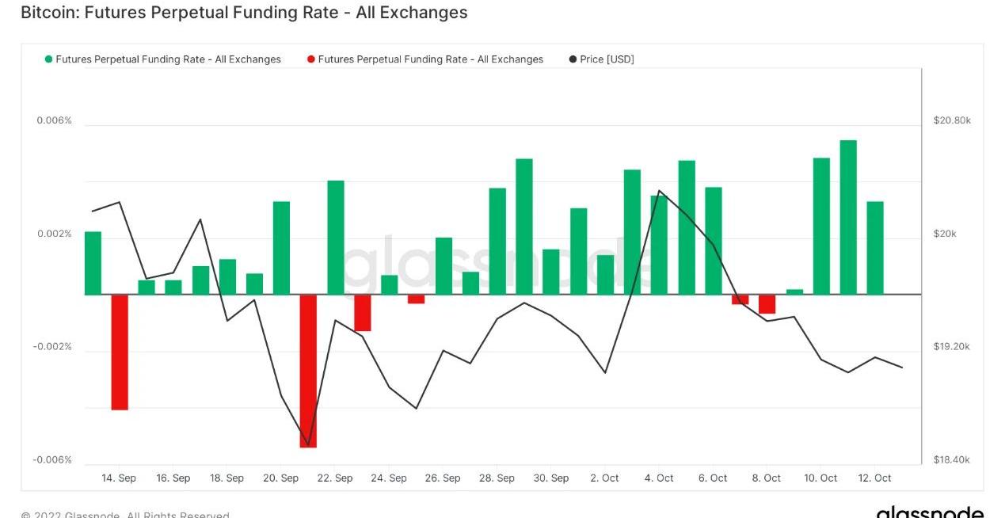This screenshot has height=518, width=1005.
Task: Click the $20.80k price axis label
Action: click(952, 120)
